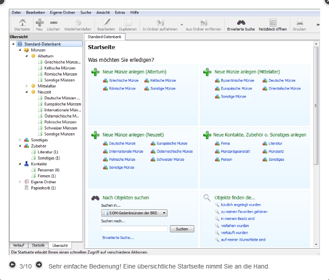Click the Griechische Münze link

tap(124, 80)
